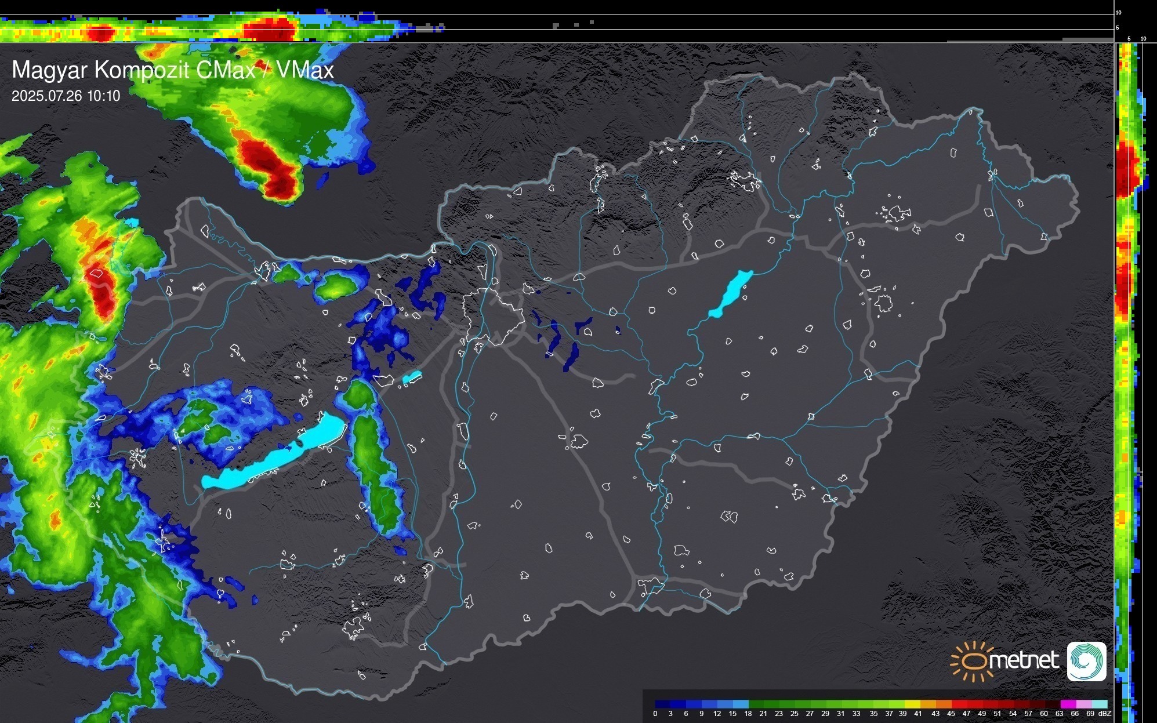
Task: Click the light cyan 69 dBZ swatch
Action: pos(1099,704)
